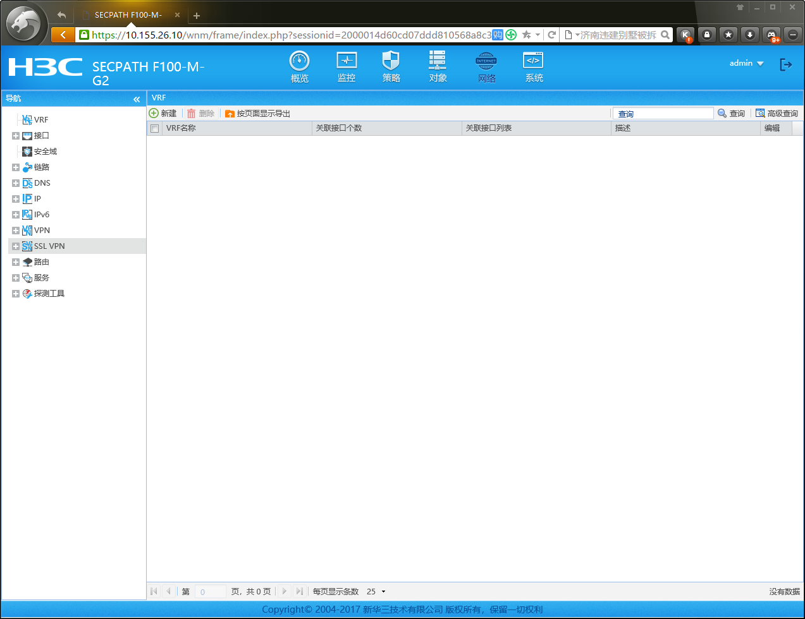Open the admin user dropdown
The height and width of the screenshot is (619, 805).
point(746,63)
